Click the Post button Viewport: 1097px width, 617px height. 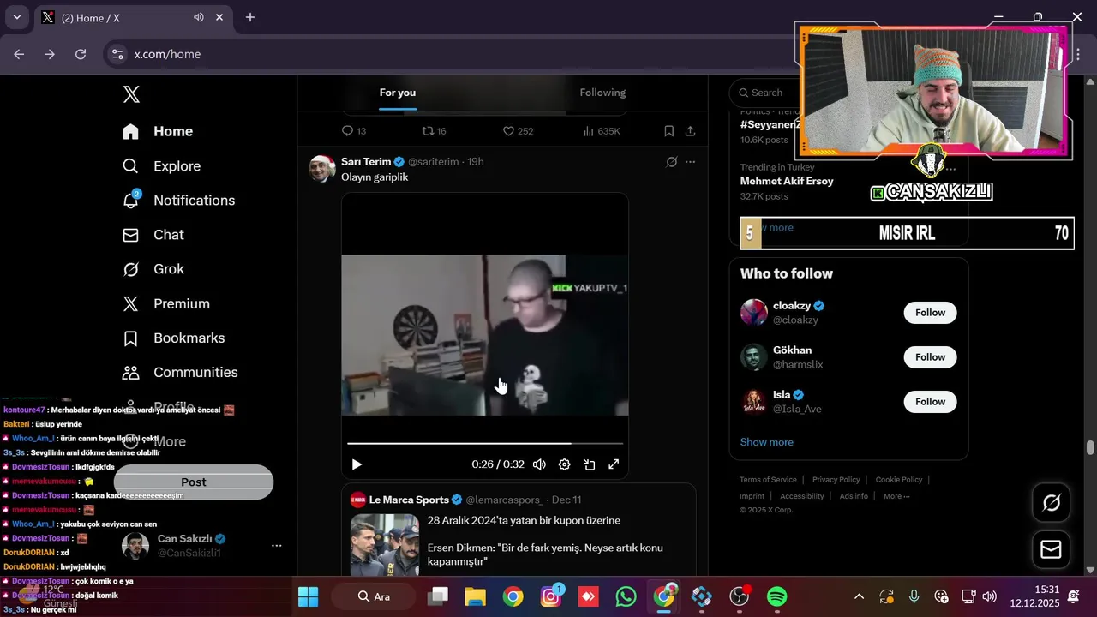194,482
